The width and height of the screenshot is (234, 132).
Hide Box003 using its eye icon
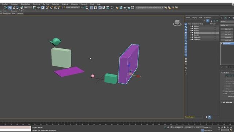click(190, 31)
